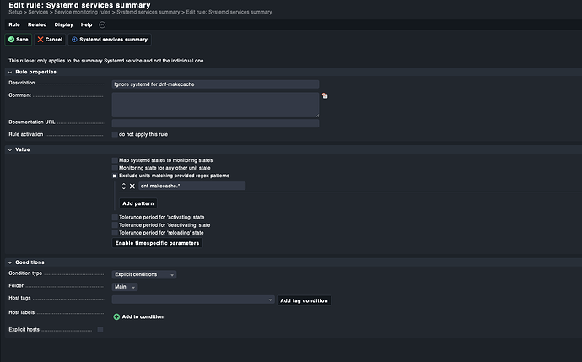This screenshot has height=362, width=582.
Task: Enable 'do not apply this rule' checkbox
Action: pyautogui.click(x=116, y=134)
